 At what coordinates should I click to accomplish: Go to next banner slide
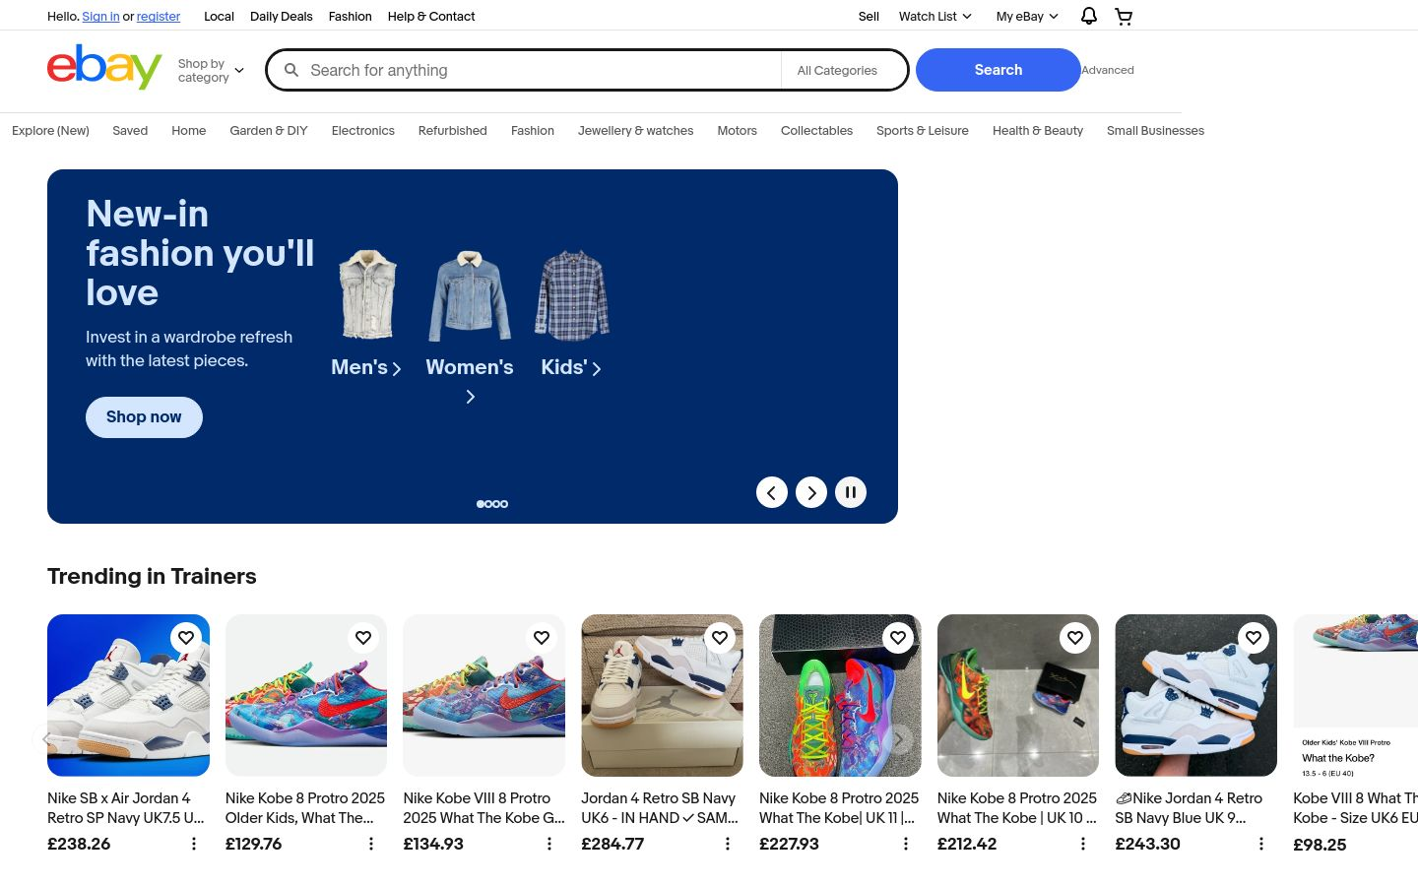[x=811, y=492]
